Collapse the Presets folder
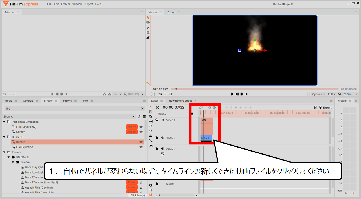Viewport: 361px width, 199px height. tap(4, 152)
